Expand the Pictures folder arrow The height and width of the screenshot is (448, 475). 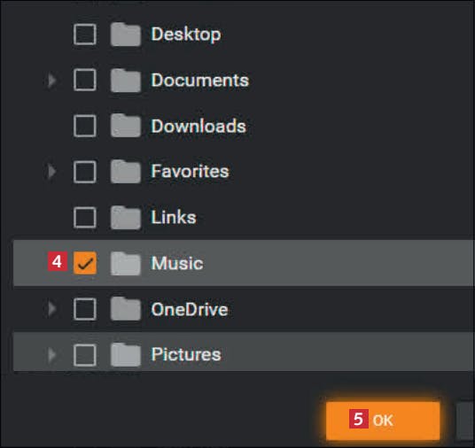pyautogui.click(x=51, y=354)
